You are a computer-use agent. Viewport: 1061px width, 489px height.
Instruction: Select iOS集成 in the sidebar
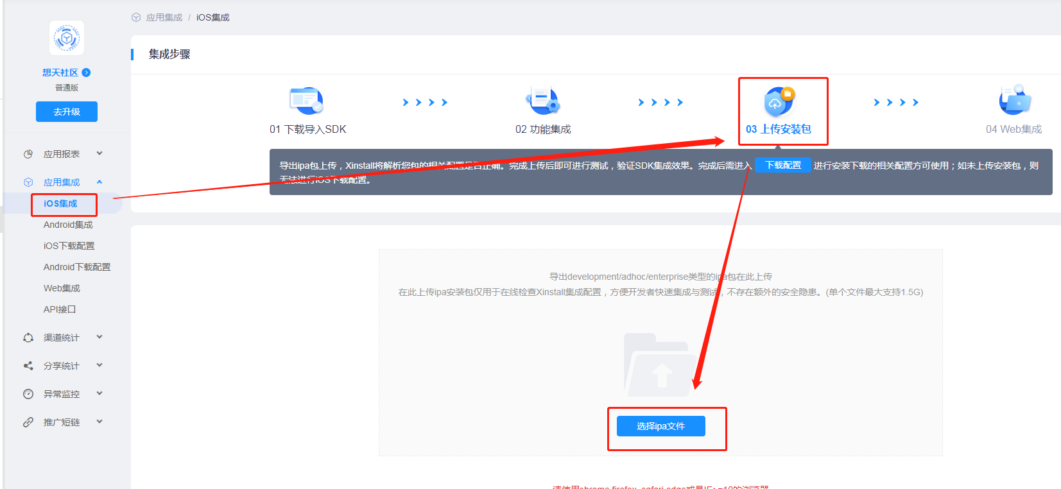point(60,203)
